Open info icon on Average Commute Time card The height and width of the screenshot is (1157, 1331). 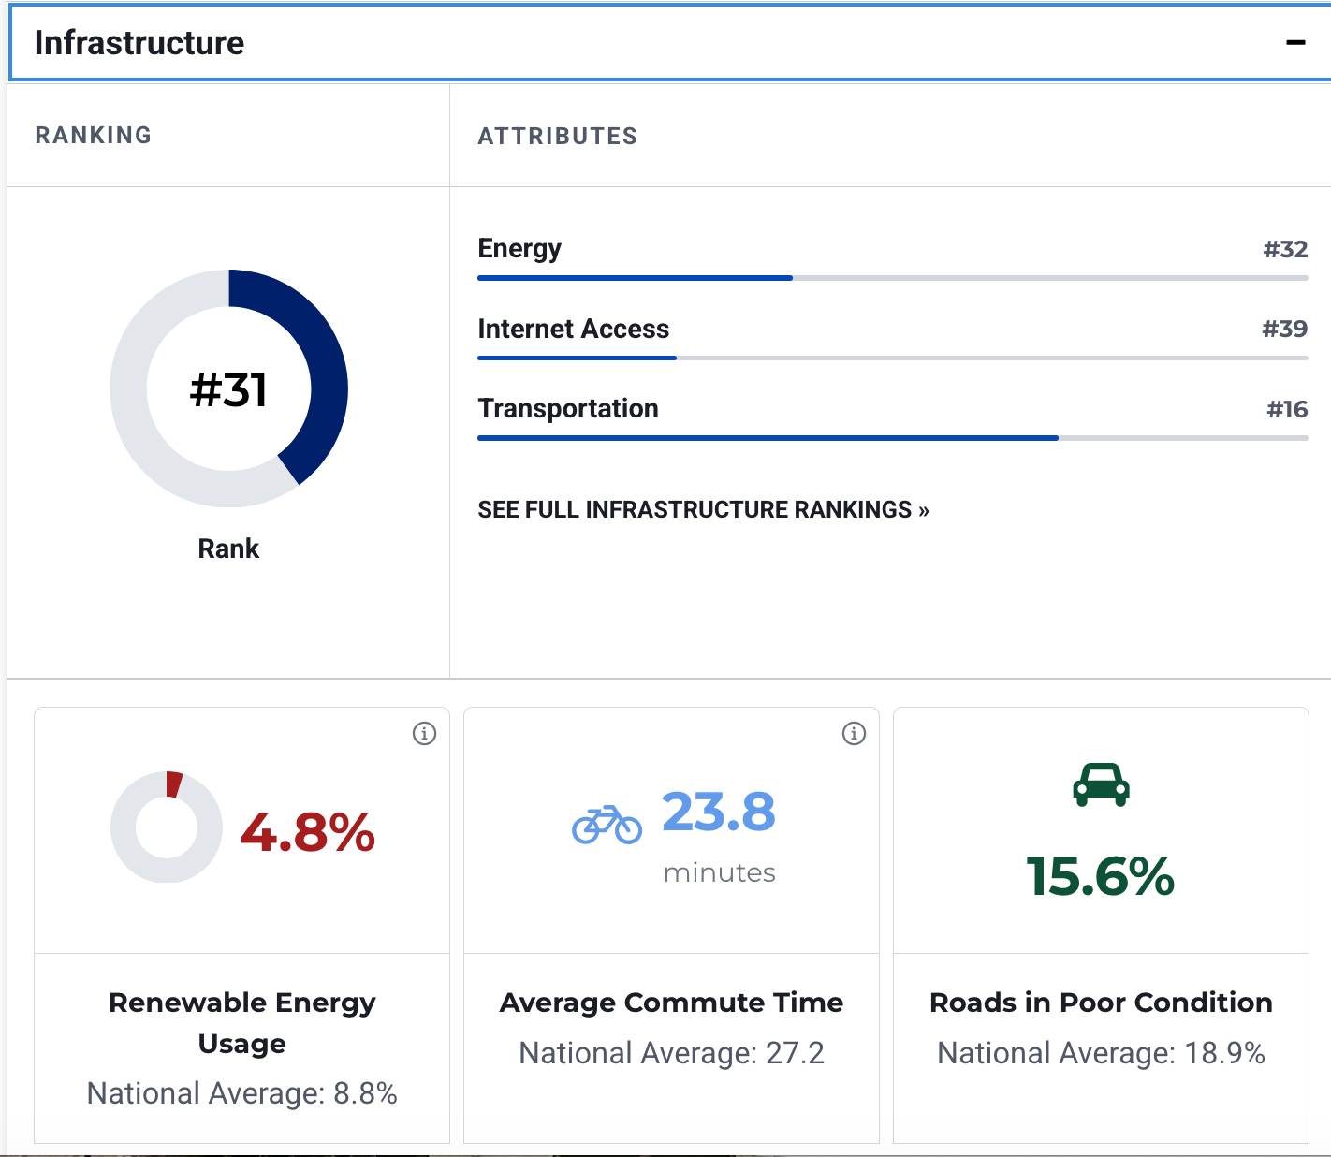(854, 733)
